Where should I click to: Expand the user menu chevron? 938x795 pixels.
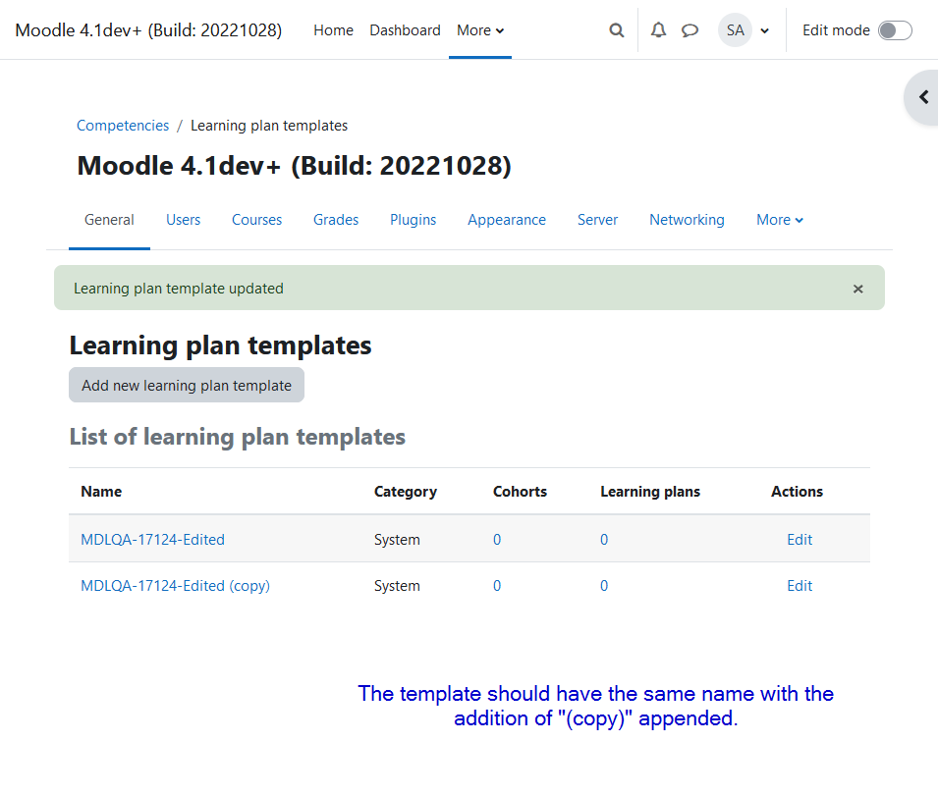click(x=764, y=31)
